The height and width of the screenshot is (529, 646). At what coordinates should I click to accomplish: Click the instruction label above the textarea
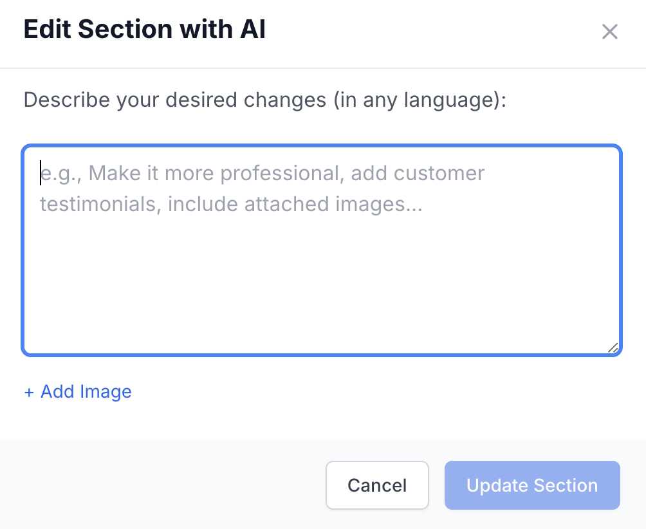coord(265,100)
